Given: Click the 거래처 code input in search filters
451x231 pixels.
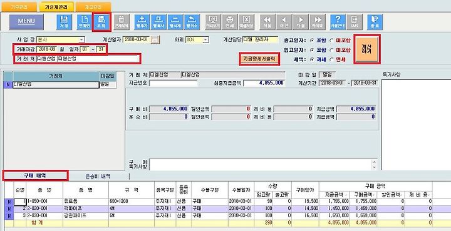Looking at the screenshot, I should (x=47, y=59).
